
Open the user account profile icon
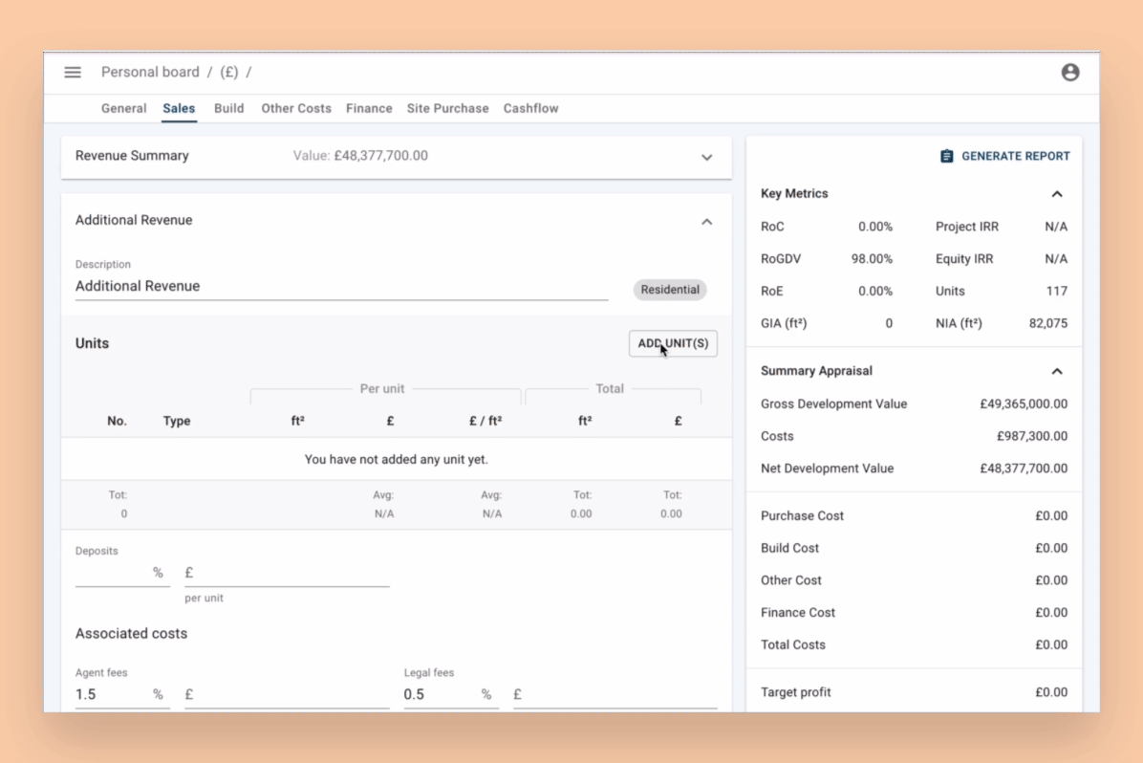point(1069,73)
